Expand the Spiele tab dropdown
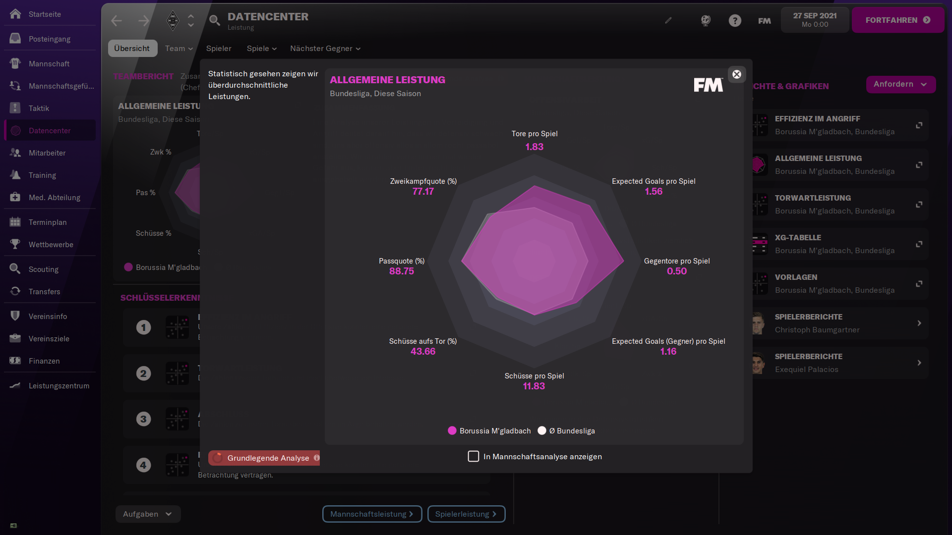The image size is (952, 535). [262, 48]
